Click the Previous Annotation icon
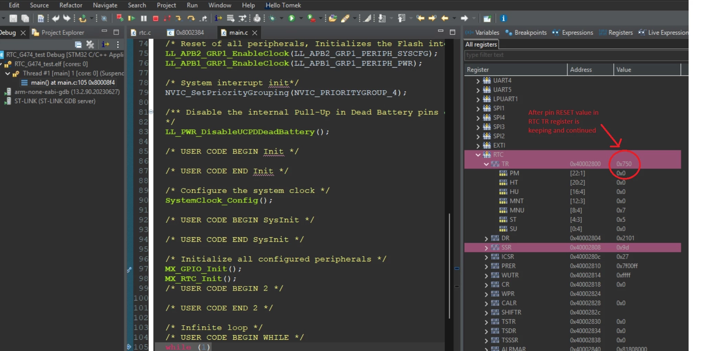 click(x=401, y=18)
